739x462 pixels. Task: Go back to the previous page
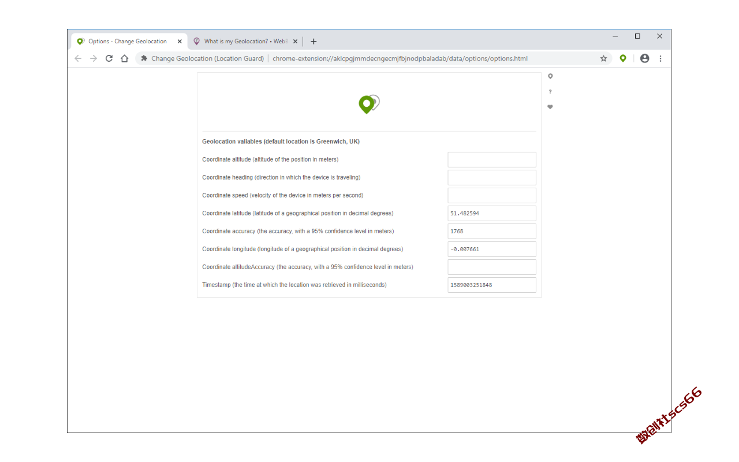tap(78, 58)
